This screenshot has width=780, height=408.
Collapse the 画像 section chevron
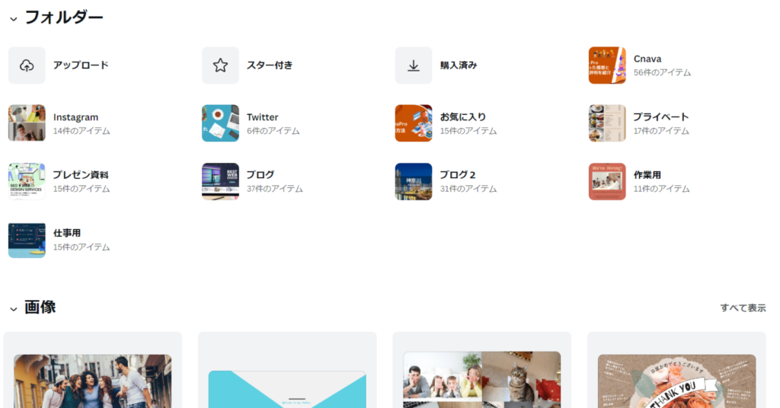click(14, 309)
